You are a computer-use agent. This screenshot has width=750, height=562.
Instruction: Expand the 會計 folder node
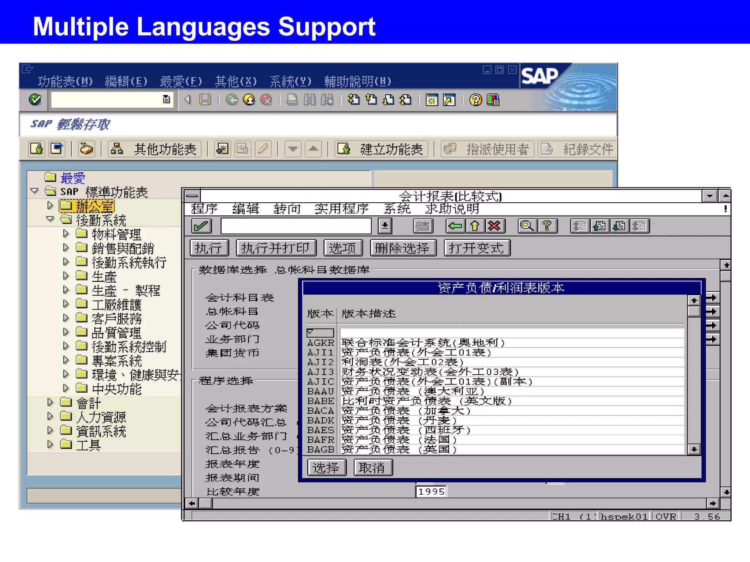tap(50, 402)
